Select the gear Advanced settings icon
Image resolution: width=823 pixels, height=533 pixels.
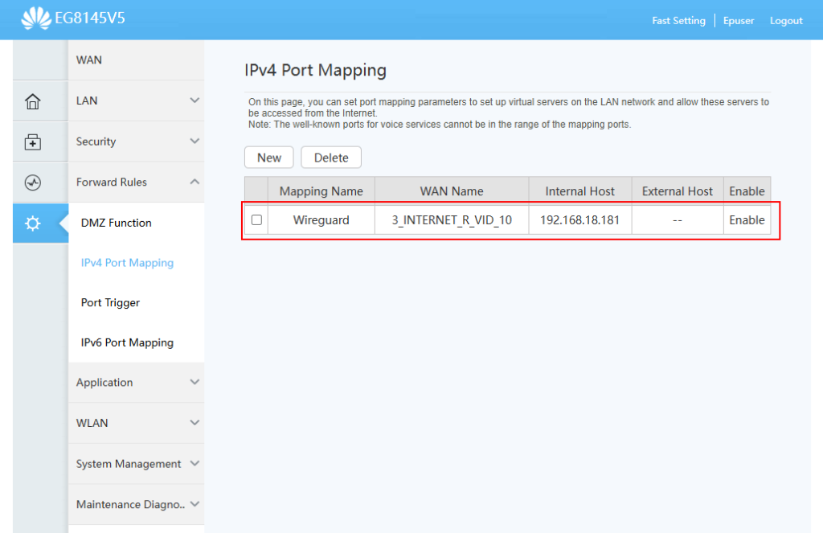33,223
